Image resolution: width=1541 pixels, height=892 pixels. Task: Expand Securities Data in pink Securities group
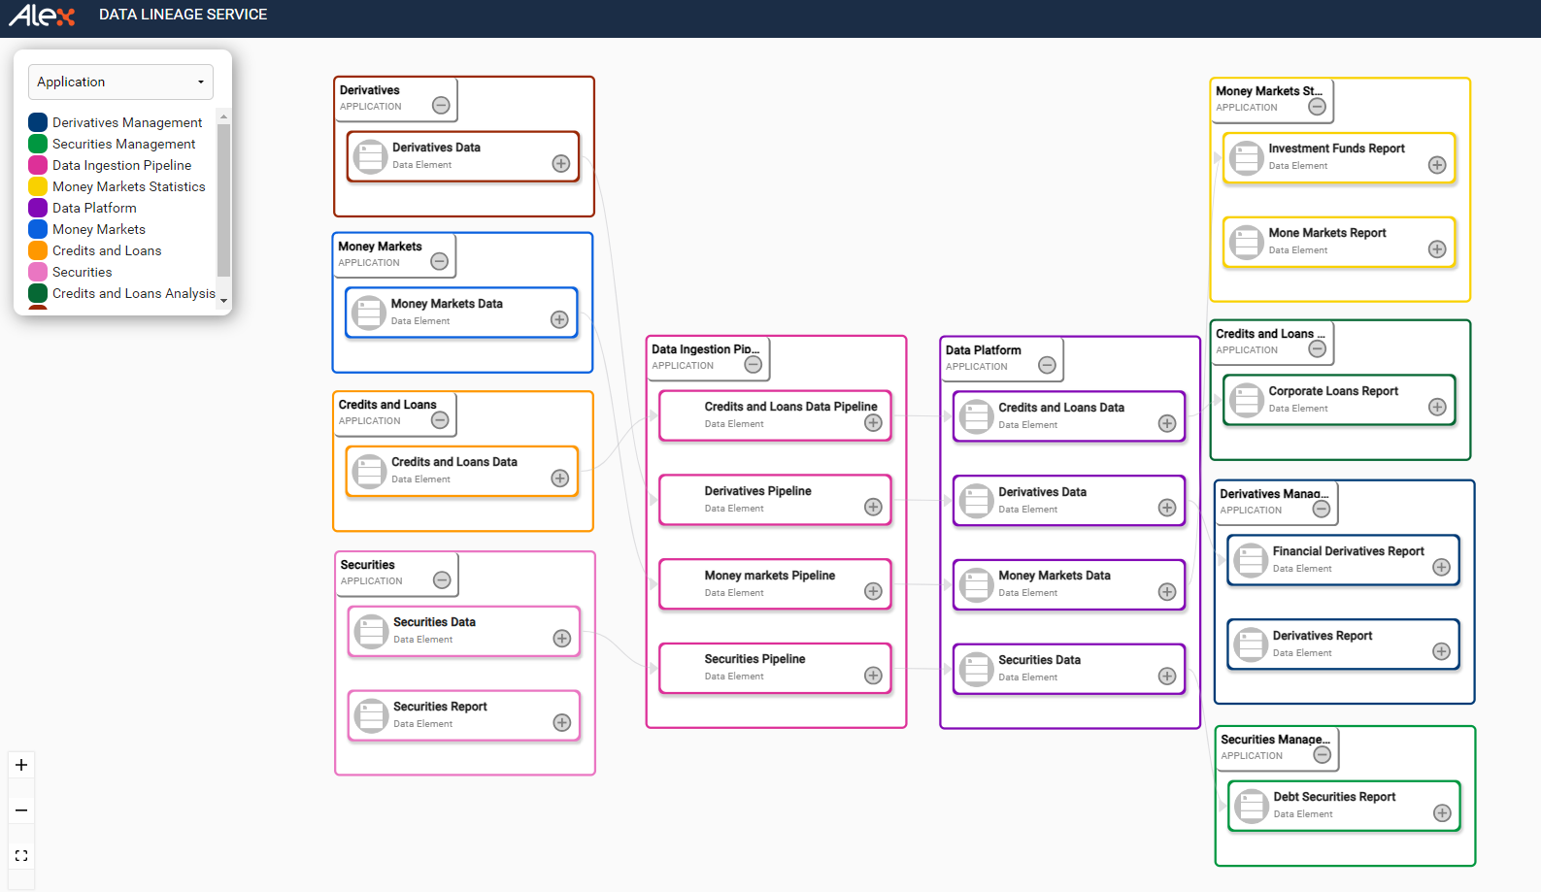(562, 638)
